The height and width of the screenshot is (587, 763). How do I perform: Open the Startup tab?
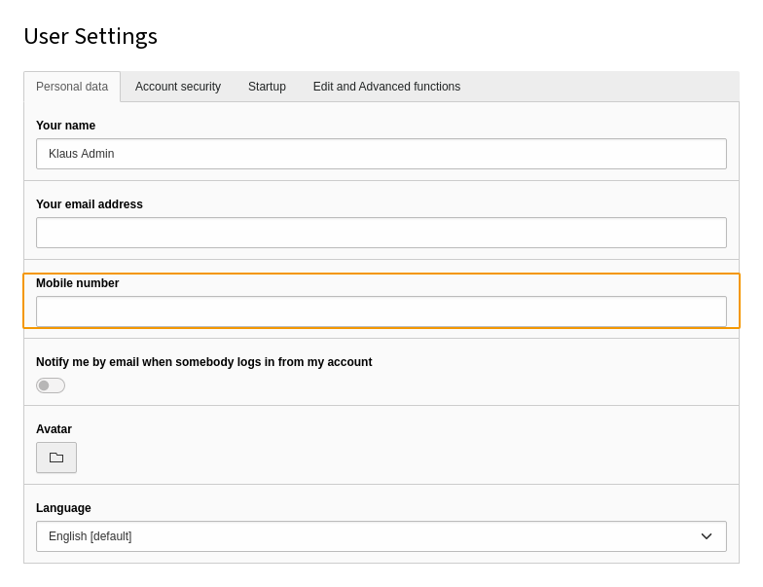click(267, 87)
